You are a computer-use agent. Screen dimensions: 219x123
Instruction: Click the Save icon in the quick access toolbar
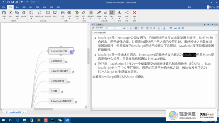tap(13, 2)
